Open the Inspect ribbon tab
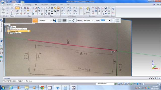The height and width of the screenshot is (90, 161). [x=54, y=5]
